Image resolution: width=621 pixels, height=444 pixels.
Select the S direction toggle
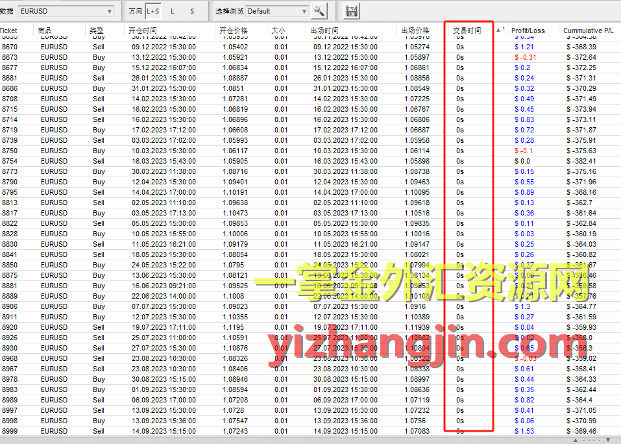(192, 11)
